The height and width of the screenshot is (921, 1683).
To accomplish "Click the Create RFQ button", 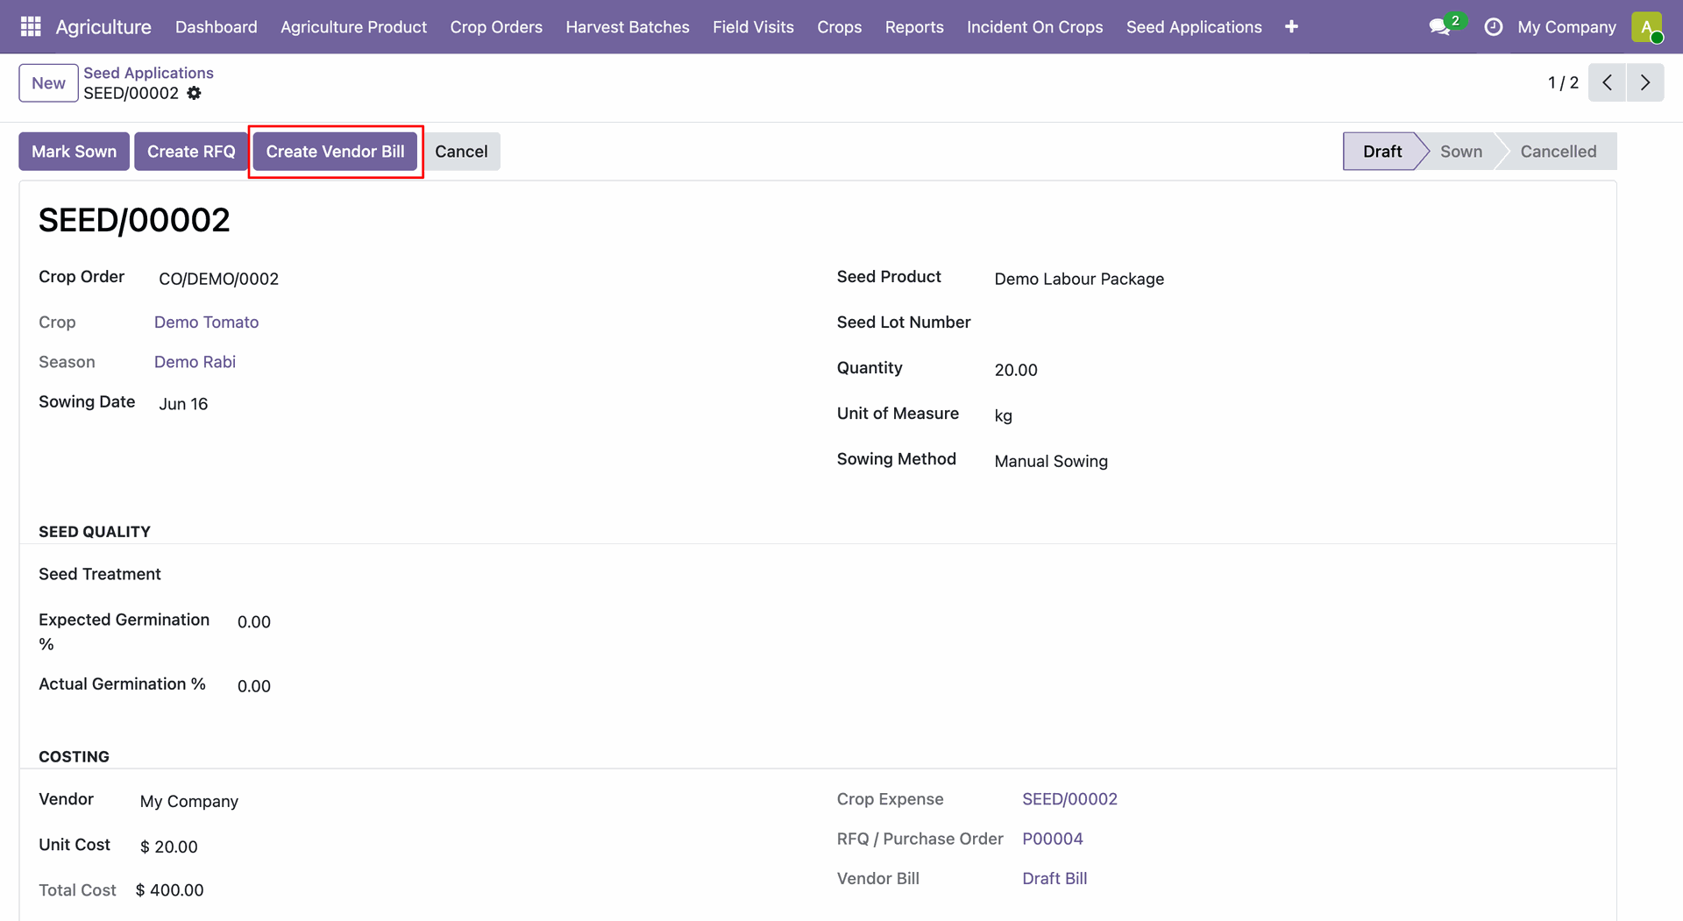I will pos(191,152).
